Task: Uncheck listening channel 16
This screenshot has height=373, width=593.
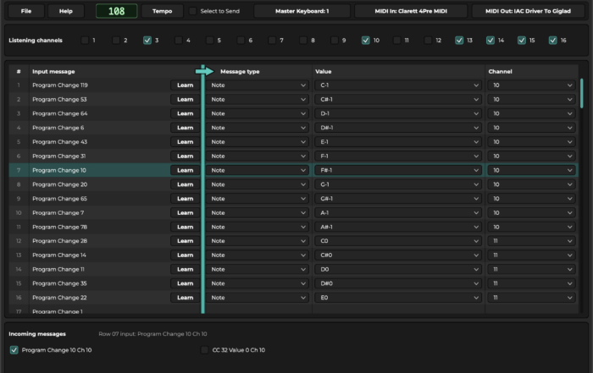Action: (x=553, y=41)
